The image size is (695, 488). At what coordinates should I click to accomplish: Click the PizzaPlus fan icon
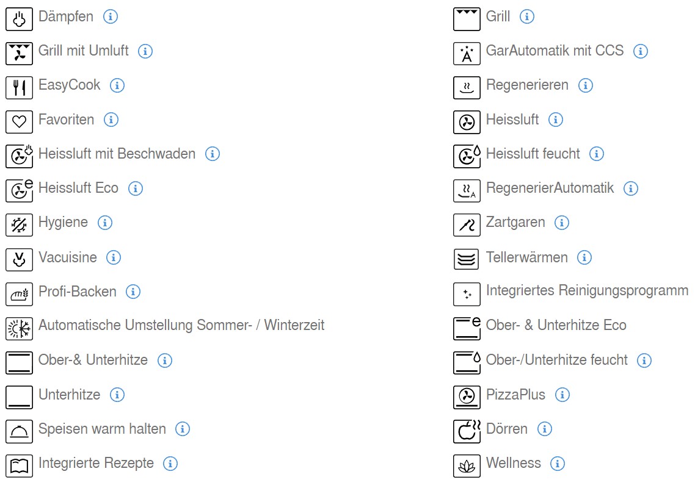pos(467,396)
